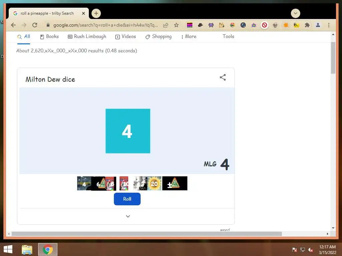This screenshot has height=256, width=342.
Task: Open the orange sun splat extension
Action: coord(286,25)
